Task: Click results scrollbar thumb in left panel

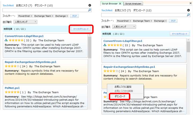Action: tap(90, 47)
